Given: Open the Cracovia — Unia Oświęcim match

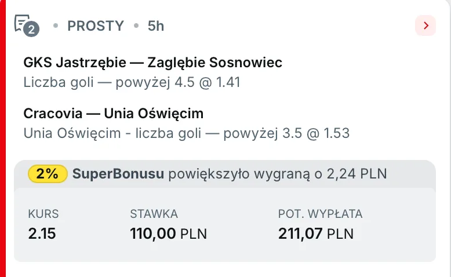Looking at the screenshot, I should [114, 113].
